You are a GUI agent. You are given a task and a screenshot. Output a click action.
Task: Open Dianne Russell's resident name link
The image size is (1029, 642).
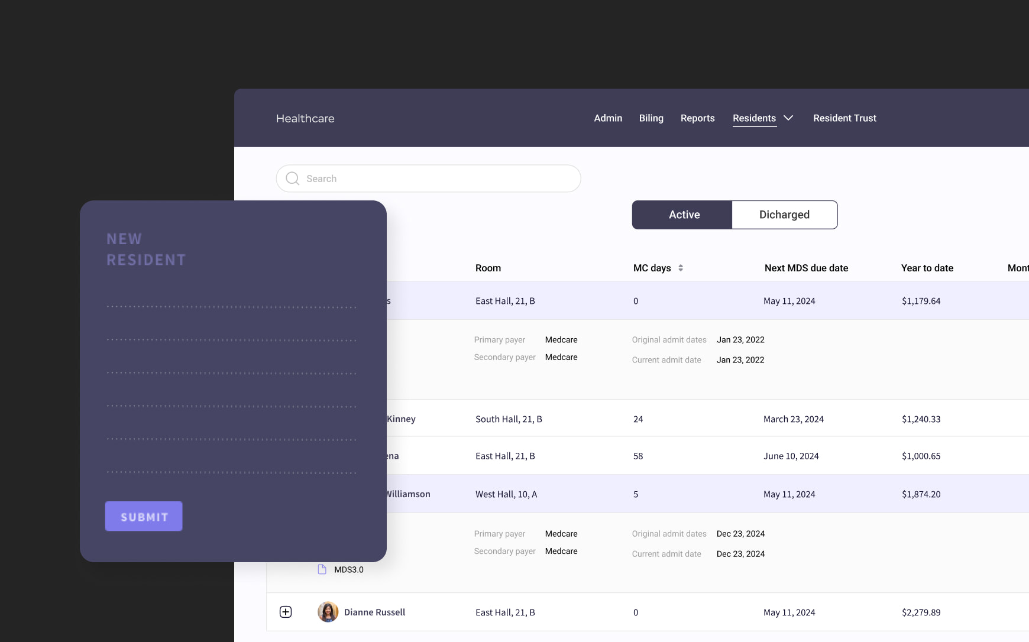coord(374,612)
